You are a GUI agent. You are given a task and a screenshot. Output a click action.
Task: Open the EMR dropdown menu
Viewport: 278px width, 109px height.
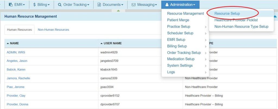pos(17,5)
